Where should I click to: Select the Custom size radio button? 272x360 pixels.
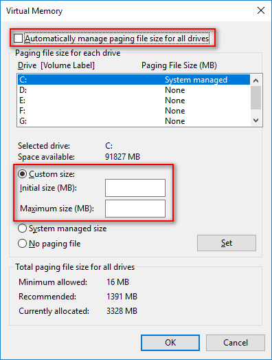click(x=22, y=174)
